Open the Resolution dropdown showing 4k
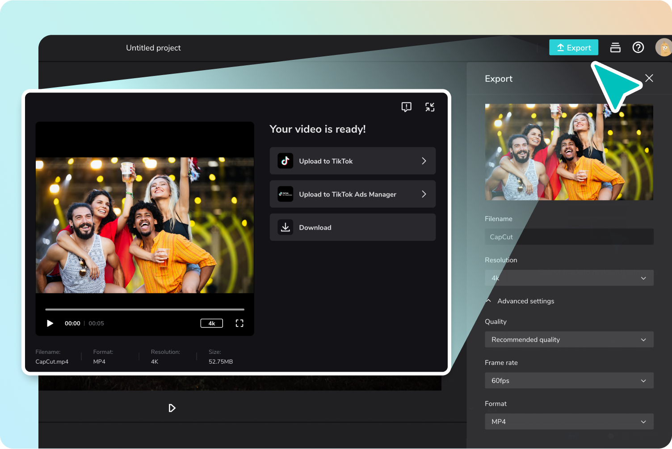This screenshot has height=449, width=672. point(569,278)
